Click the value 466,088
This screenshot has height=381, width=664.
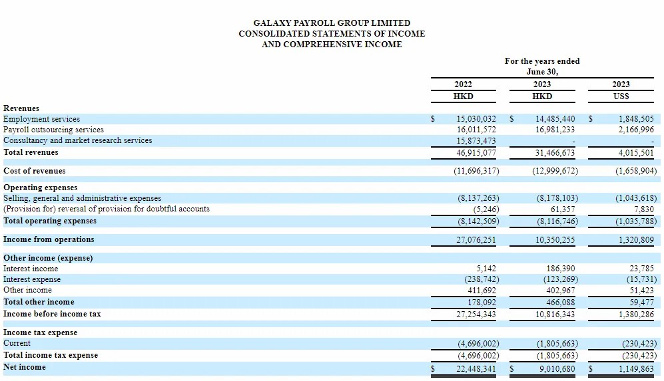561,303
